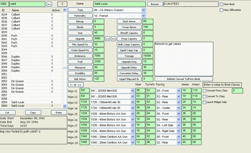
Task: Click the path field showing D:\MATRIX
Action: click(191, 4)
